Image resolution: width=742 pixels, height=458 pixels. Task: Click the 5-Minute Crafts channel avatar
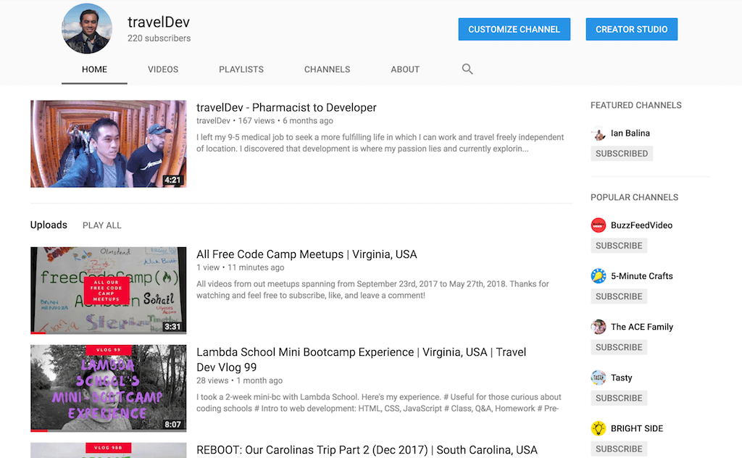tap(598, 276)
